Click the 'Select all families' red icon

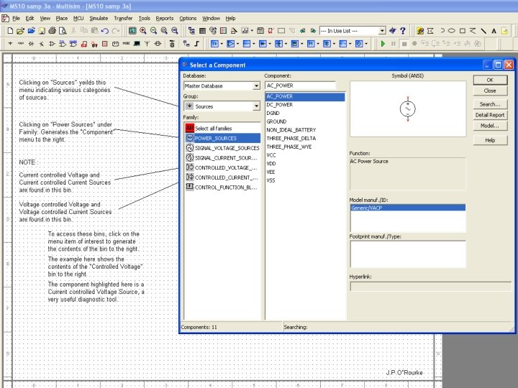pyautogui.click(x=190, y=127)
